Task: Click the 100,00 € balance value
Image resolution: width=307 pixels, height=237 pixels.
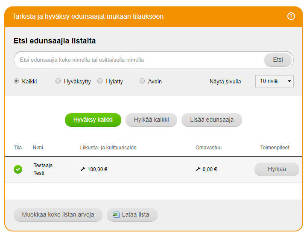Action: tap(97, 169)
